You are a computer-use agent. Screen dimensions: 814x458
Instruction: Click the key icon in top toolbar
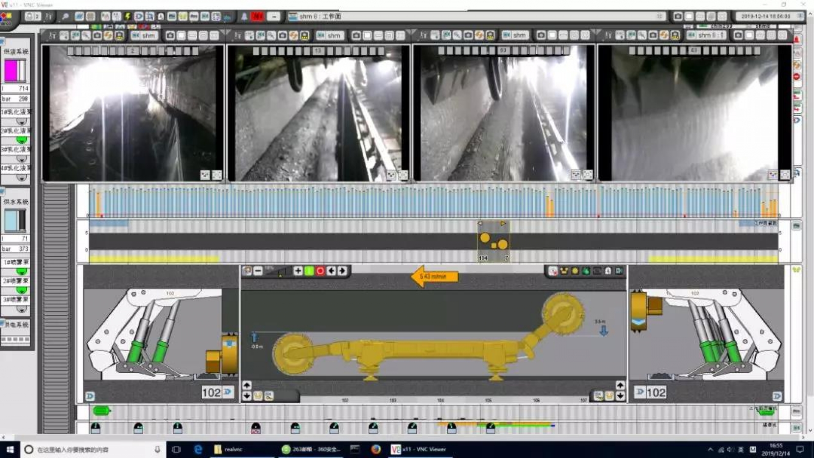click(x=65, y=17)
